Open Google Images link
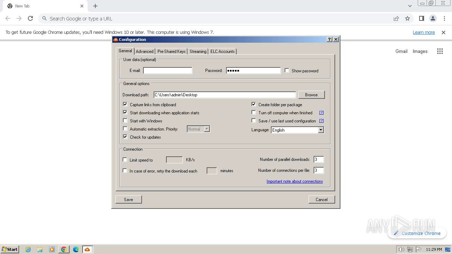The height and width of the screenshot is (254, 452). click(x=420, y=51)
